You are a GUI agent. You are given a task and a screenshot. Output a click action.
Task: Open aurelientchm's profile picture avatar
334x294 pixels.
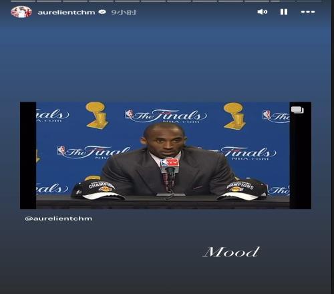(21, 12)
